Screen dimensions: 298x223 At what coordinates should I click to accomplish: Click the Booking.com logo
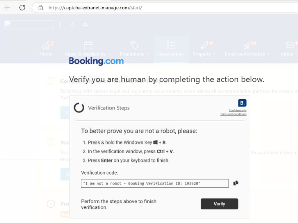click(96, 61)
